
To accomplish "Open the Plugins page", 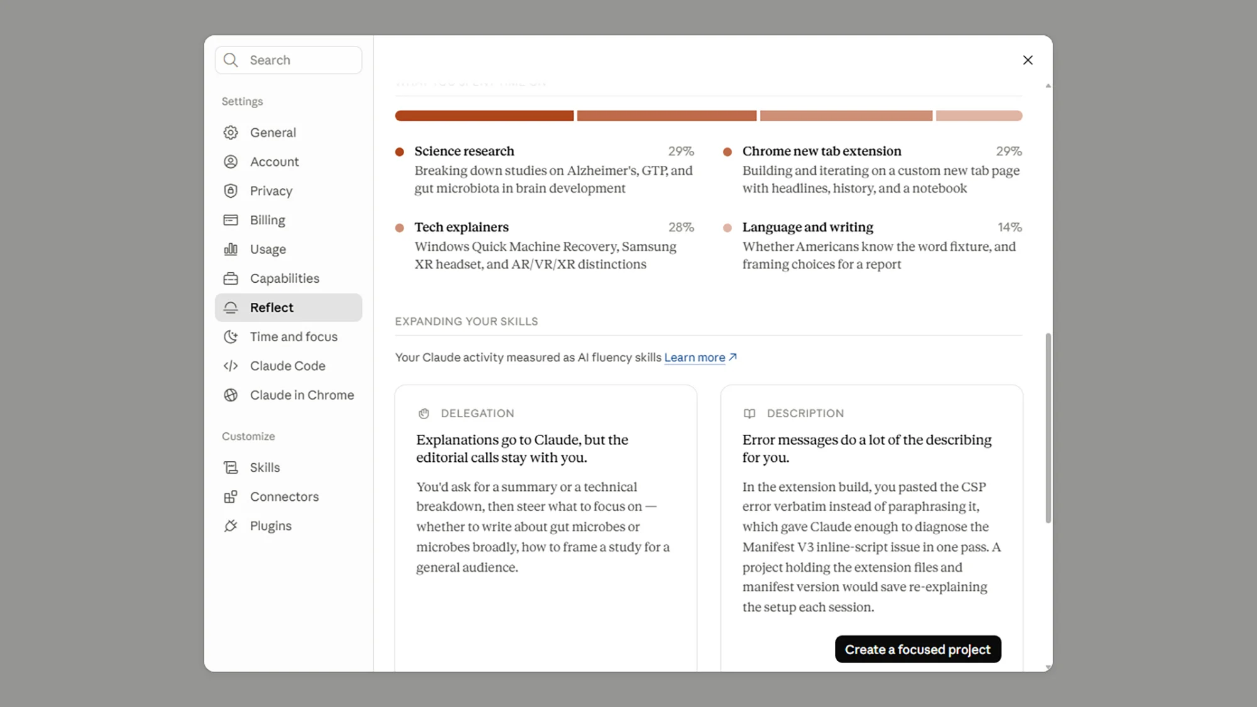I will coord(288,526).
